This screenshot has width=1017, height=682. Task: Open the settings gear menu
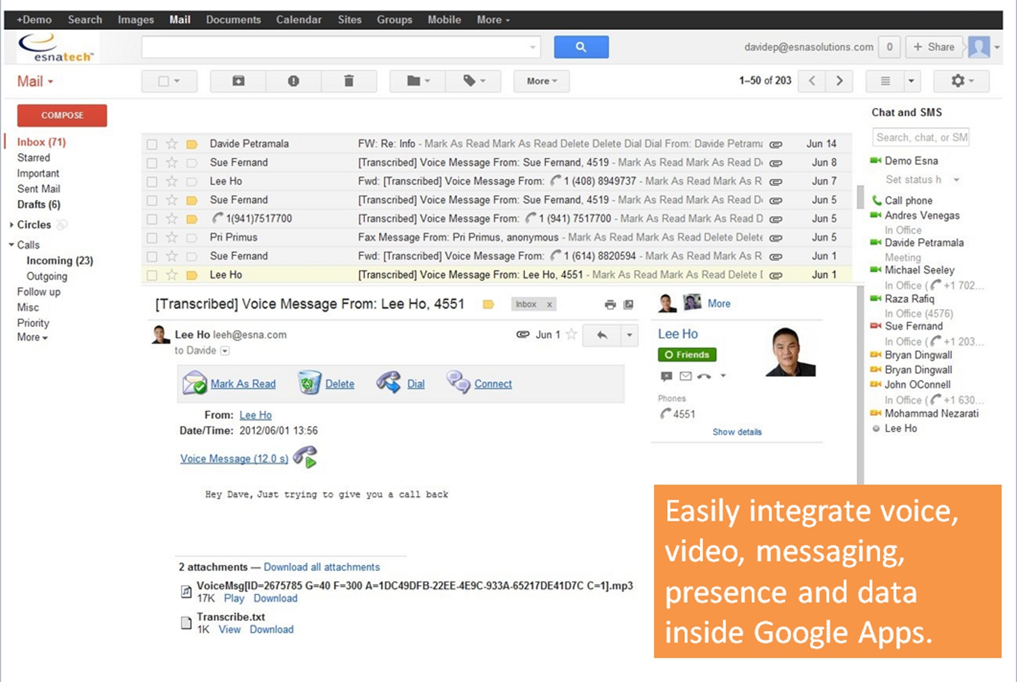[x=961, y=81]
